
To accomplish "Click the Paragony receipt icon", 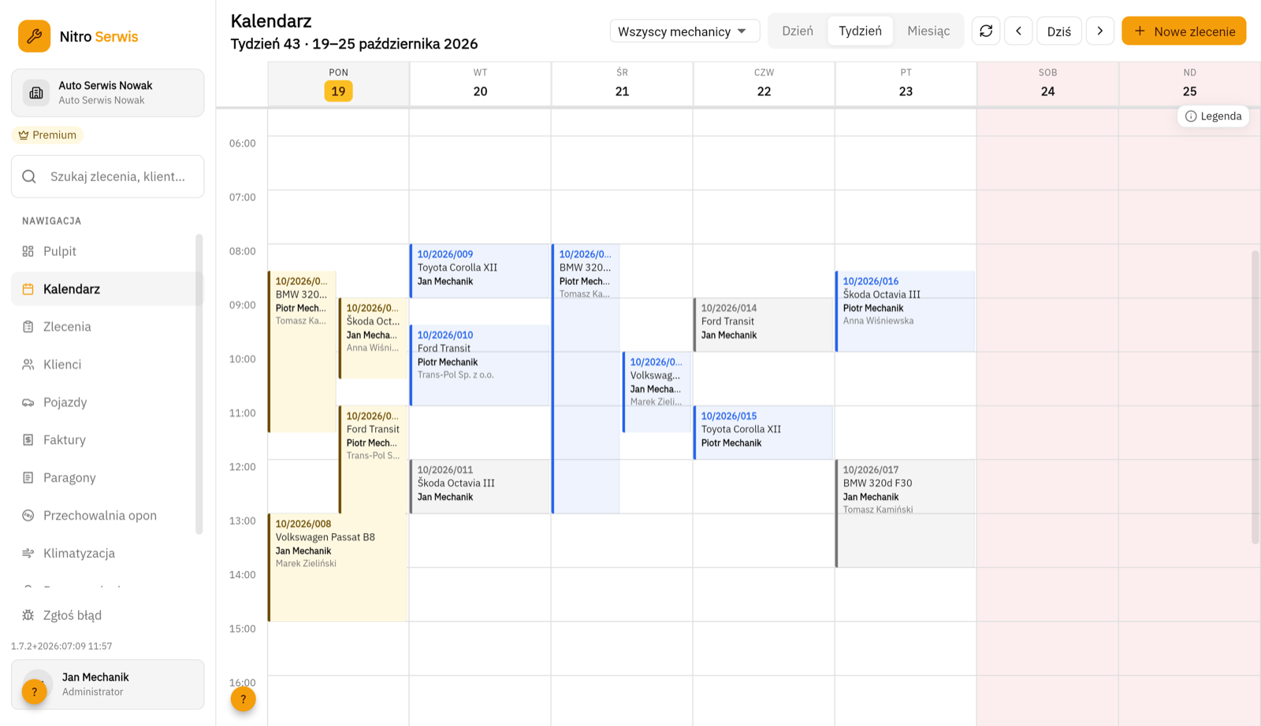I will (x=28, y=478).
